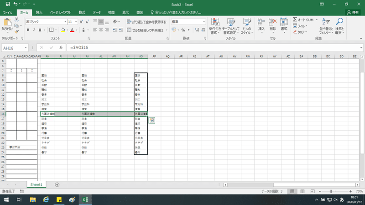
Task: Open the Windows Start menu
Action: [x=6, y=200]
